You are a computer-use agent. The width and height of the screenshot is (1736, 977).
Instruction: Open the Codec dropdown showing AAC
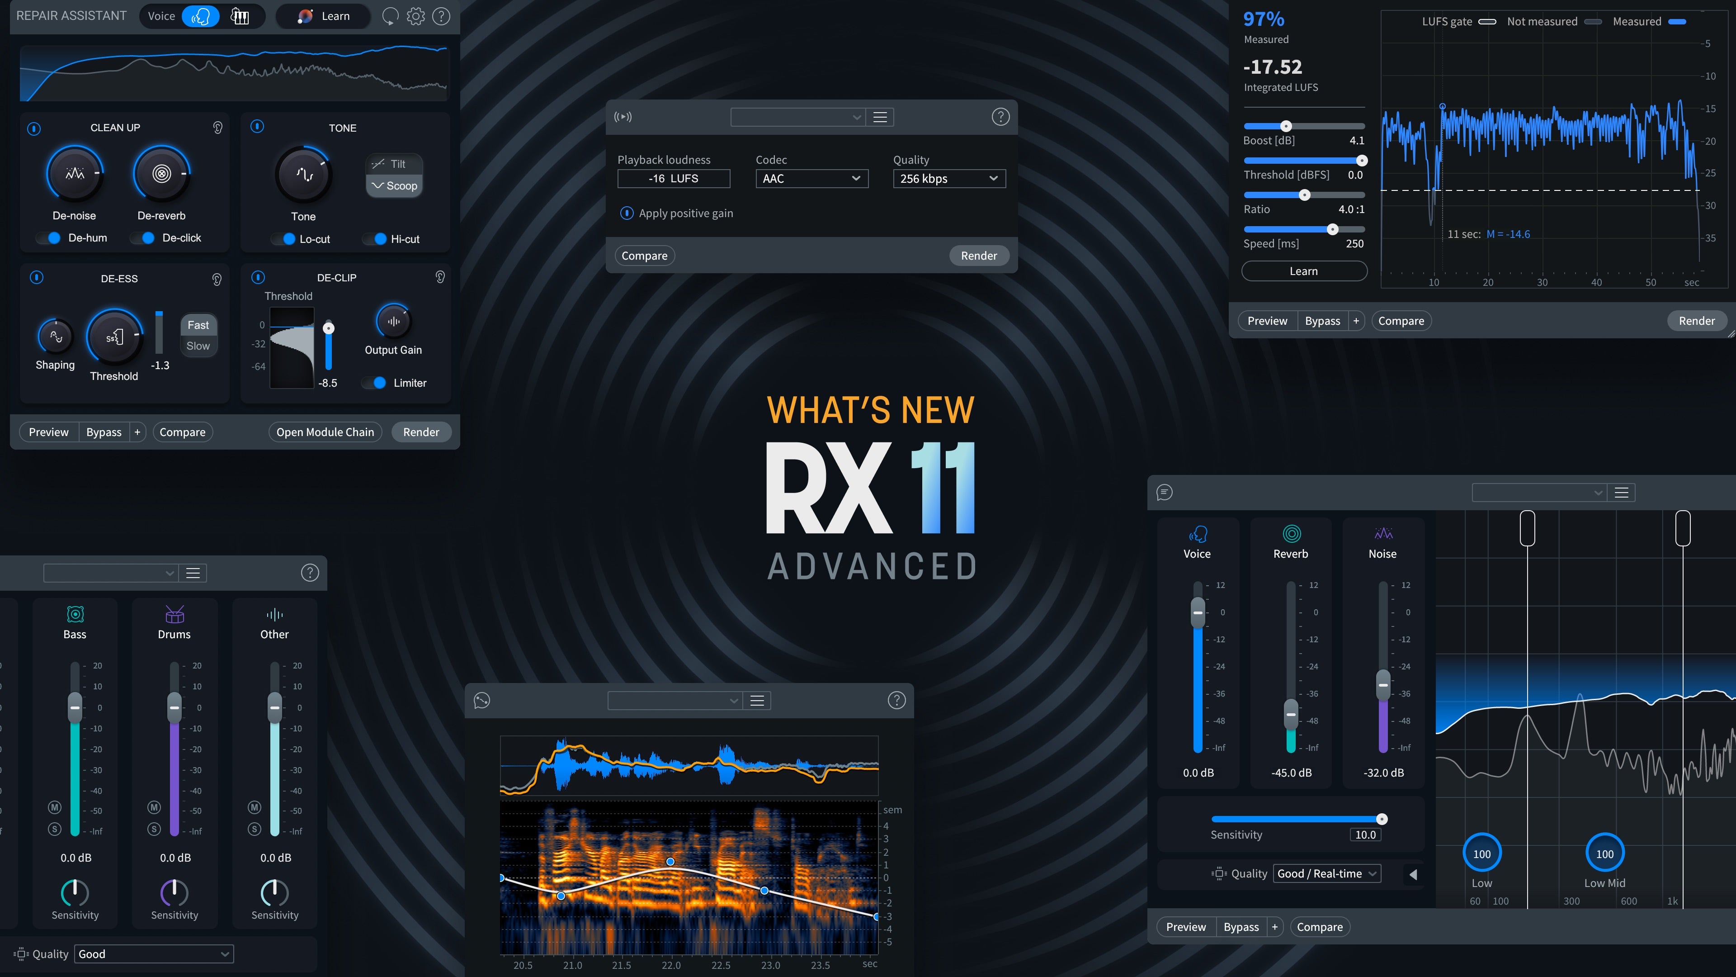(811, 178)
